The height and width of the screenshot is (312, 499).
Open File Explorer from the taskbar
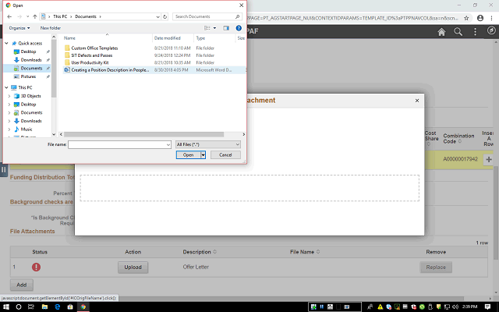coord(44,307)
